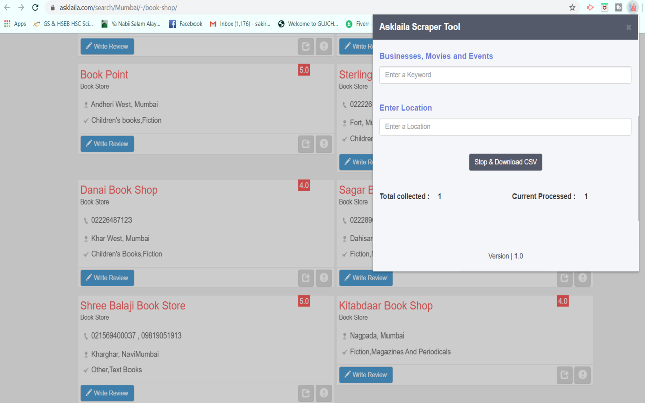The height and width of the screenshot is (403, 645).
Task: Write Review on topmost left card
Action: click(x=107, y=46)
